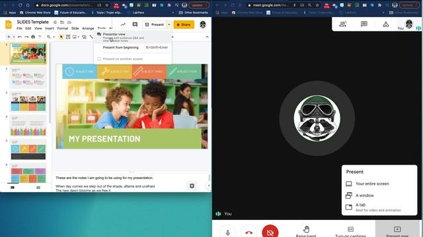
Task: Choose A window to present
Action: click(379, 196)
